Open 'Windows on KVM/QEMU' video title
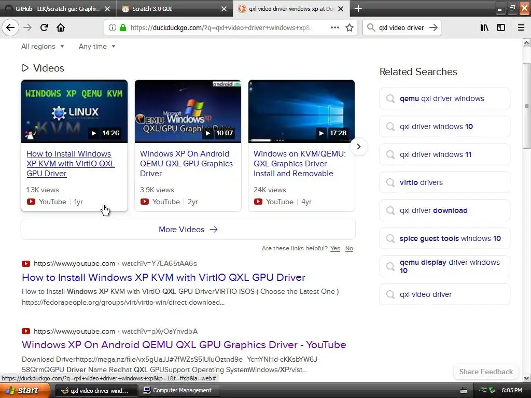The image size is (531, 398). click(x=300, y=163)
